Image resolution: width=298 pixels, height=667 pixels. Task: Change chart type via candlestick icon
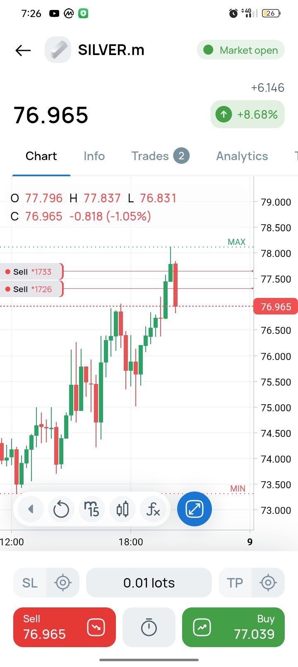click(123, 509)
